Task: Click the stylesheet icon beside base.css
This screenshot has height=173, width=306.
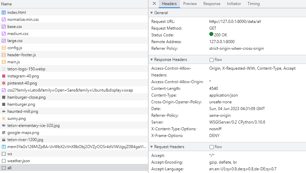Action: (x=4, y=27)
